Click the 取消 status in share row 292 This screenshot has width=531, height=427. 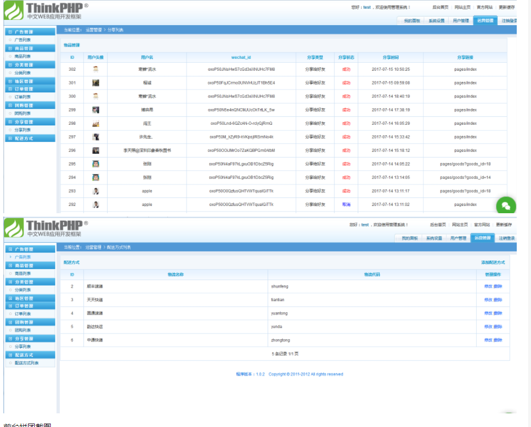(x=346, y=205)
